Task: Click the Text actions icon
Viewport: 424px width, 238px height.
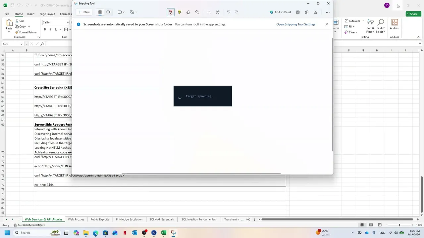Action: [x=218, y=12]
